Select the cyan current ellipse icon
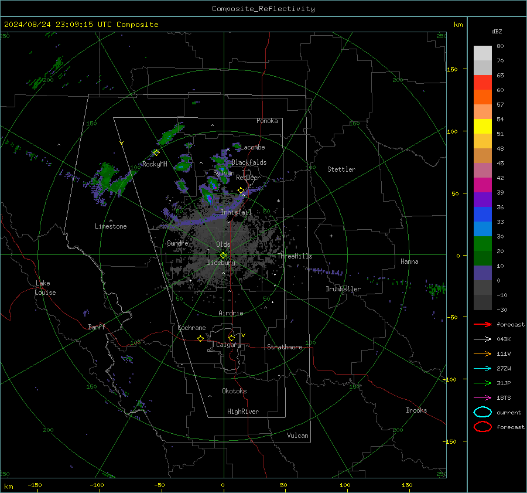This screenshot has width=527, height=493. [482, 412]
